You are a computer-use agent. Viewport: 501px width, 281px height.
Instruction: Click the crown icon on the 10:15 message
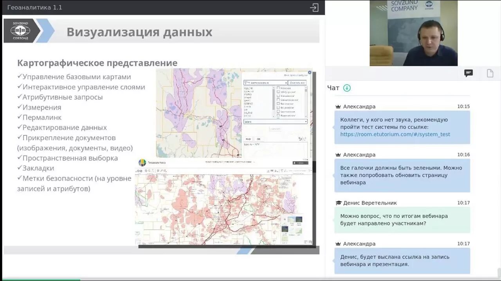(338, 107)
